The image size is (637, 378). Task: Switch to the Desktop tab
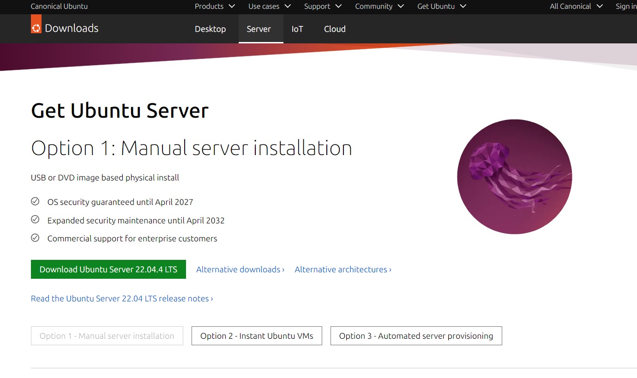click(210, 29)
